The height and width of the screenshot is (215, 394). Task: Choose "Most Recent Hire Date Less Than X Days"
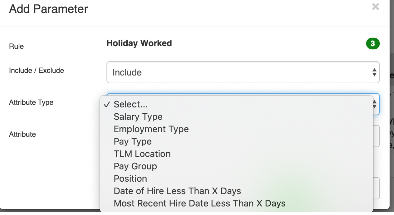(199, 203)
